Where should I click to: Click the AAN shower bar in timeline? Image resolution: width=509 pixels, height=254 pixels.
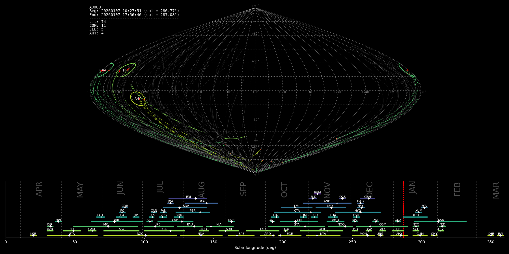coord(452,222)
